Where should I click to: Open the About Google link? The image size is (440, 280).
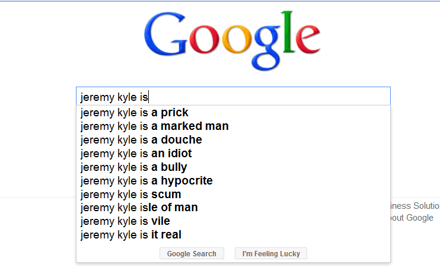click(412, 218)
